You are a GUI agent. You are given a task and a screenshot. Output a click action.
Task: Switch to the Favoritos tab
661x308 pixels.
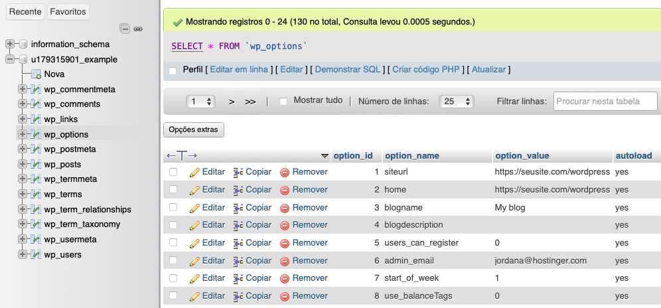pos(68,12)
